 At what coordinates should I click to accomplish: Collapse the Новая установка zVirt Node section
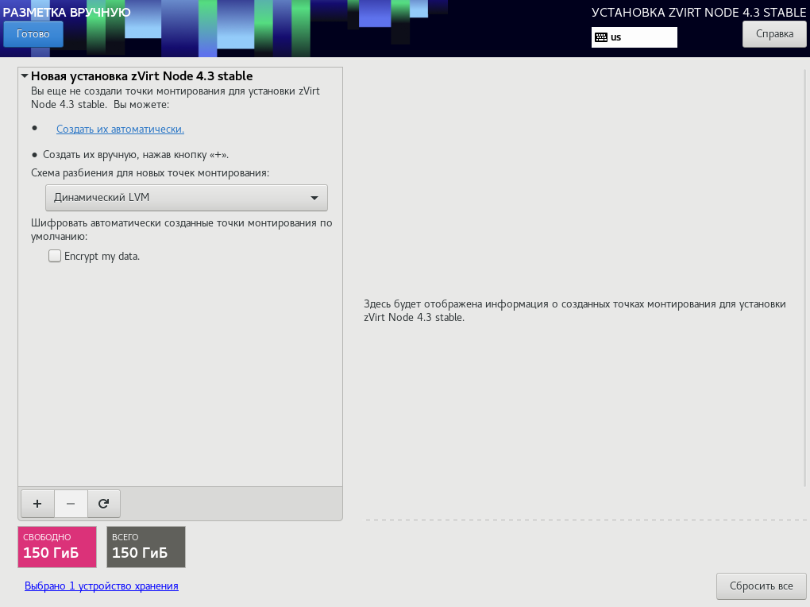[25, 76]
